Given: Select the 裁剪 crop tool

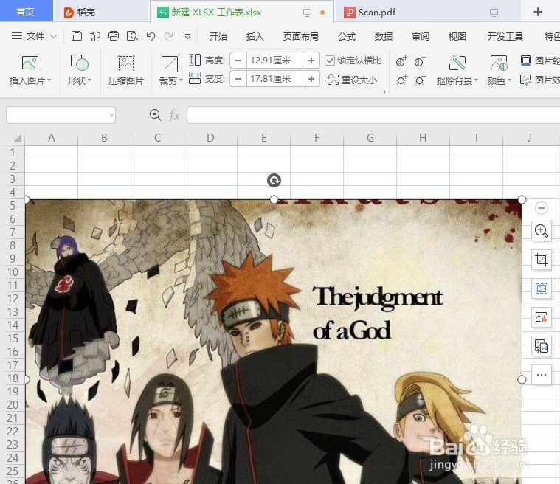Looking at the screenshot, I should pyautogui.click(x=170, y=63).
